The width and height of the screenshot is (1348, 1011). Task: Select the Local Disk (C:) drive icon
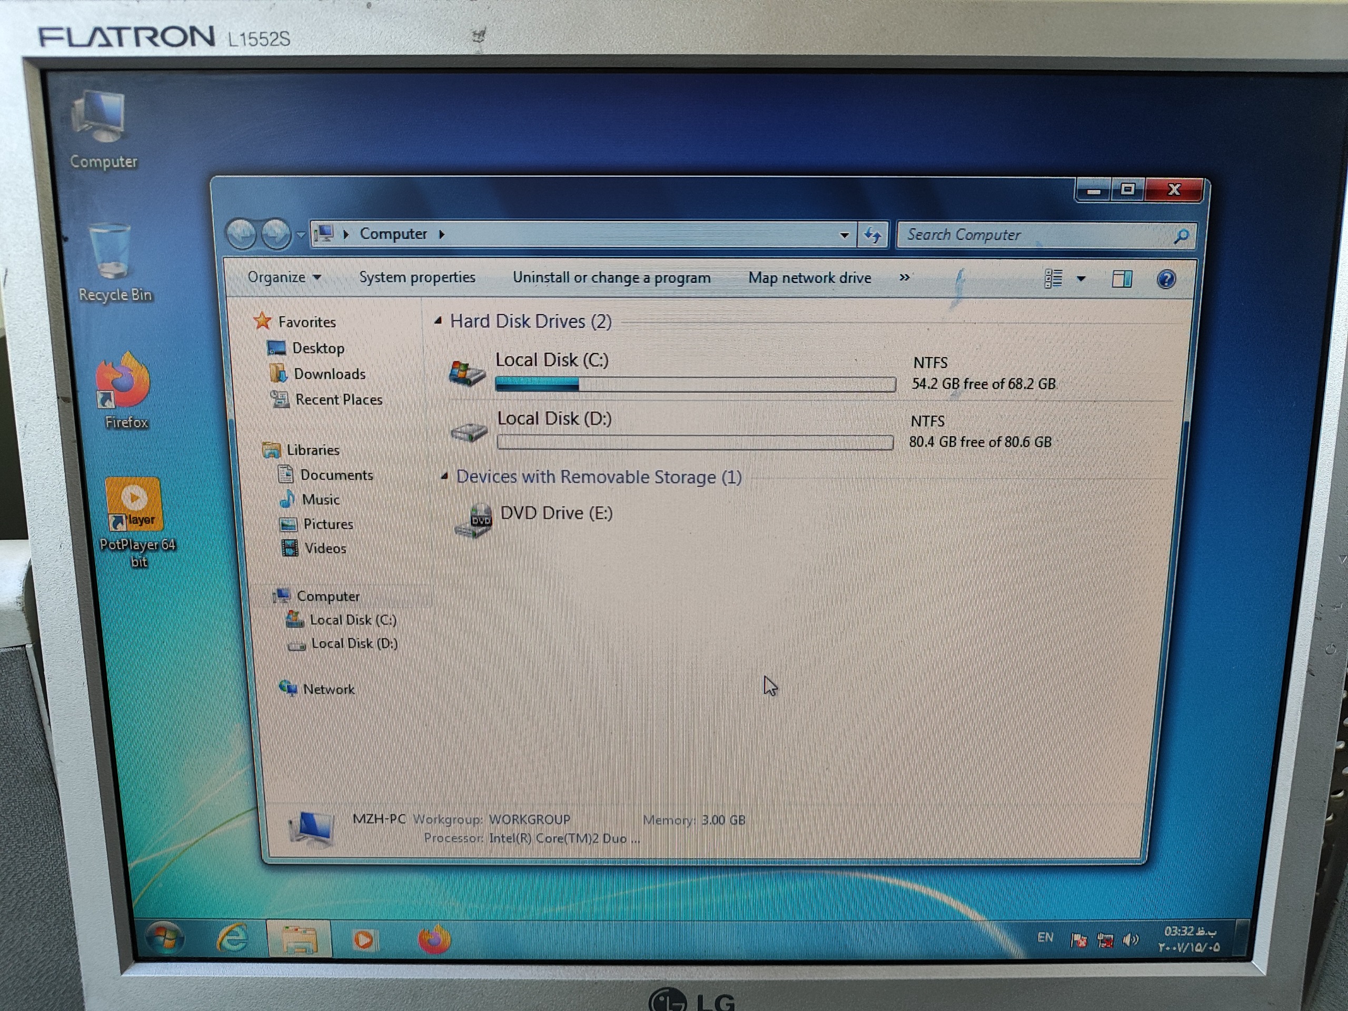pyautogui.click(x=467, y=372)
